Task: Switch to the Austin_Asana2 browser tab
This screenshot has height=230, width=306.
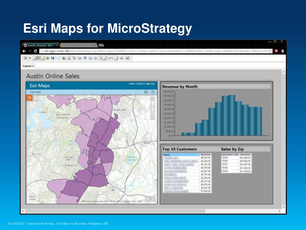Action: (x=41, y=46)
